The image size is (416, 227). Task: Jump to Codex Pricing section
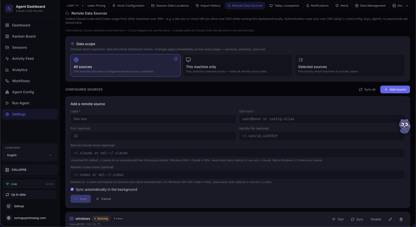[97, 6]
